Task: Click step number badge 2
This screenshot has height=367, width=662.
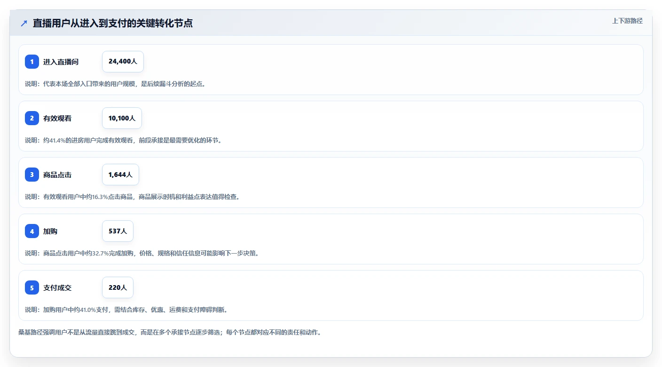Action: click(32, 118)
